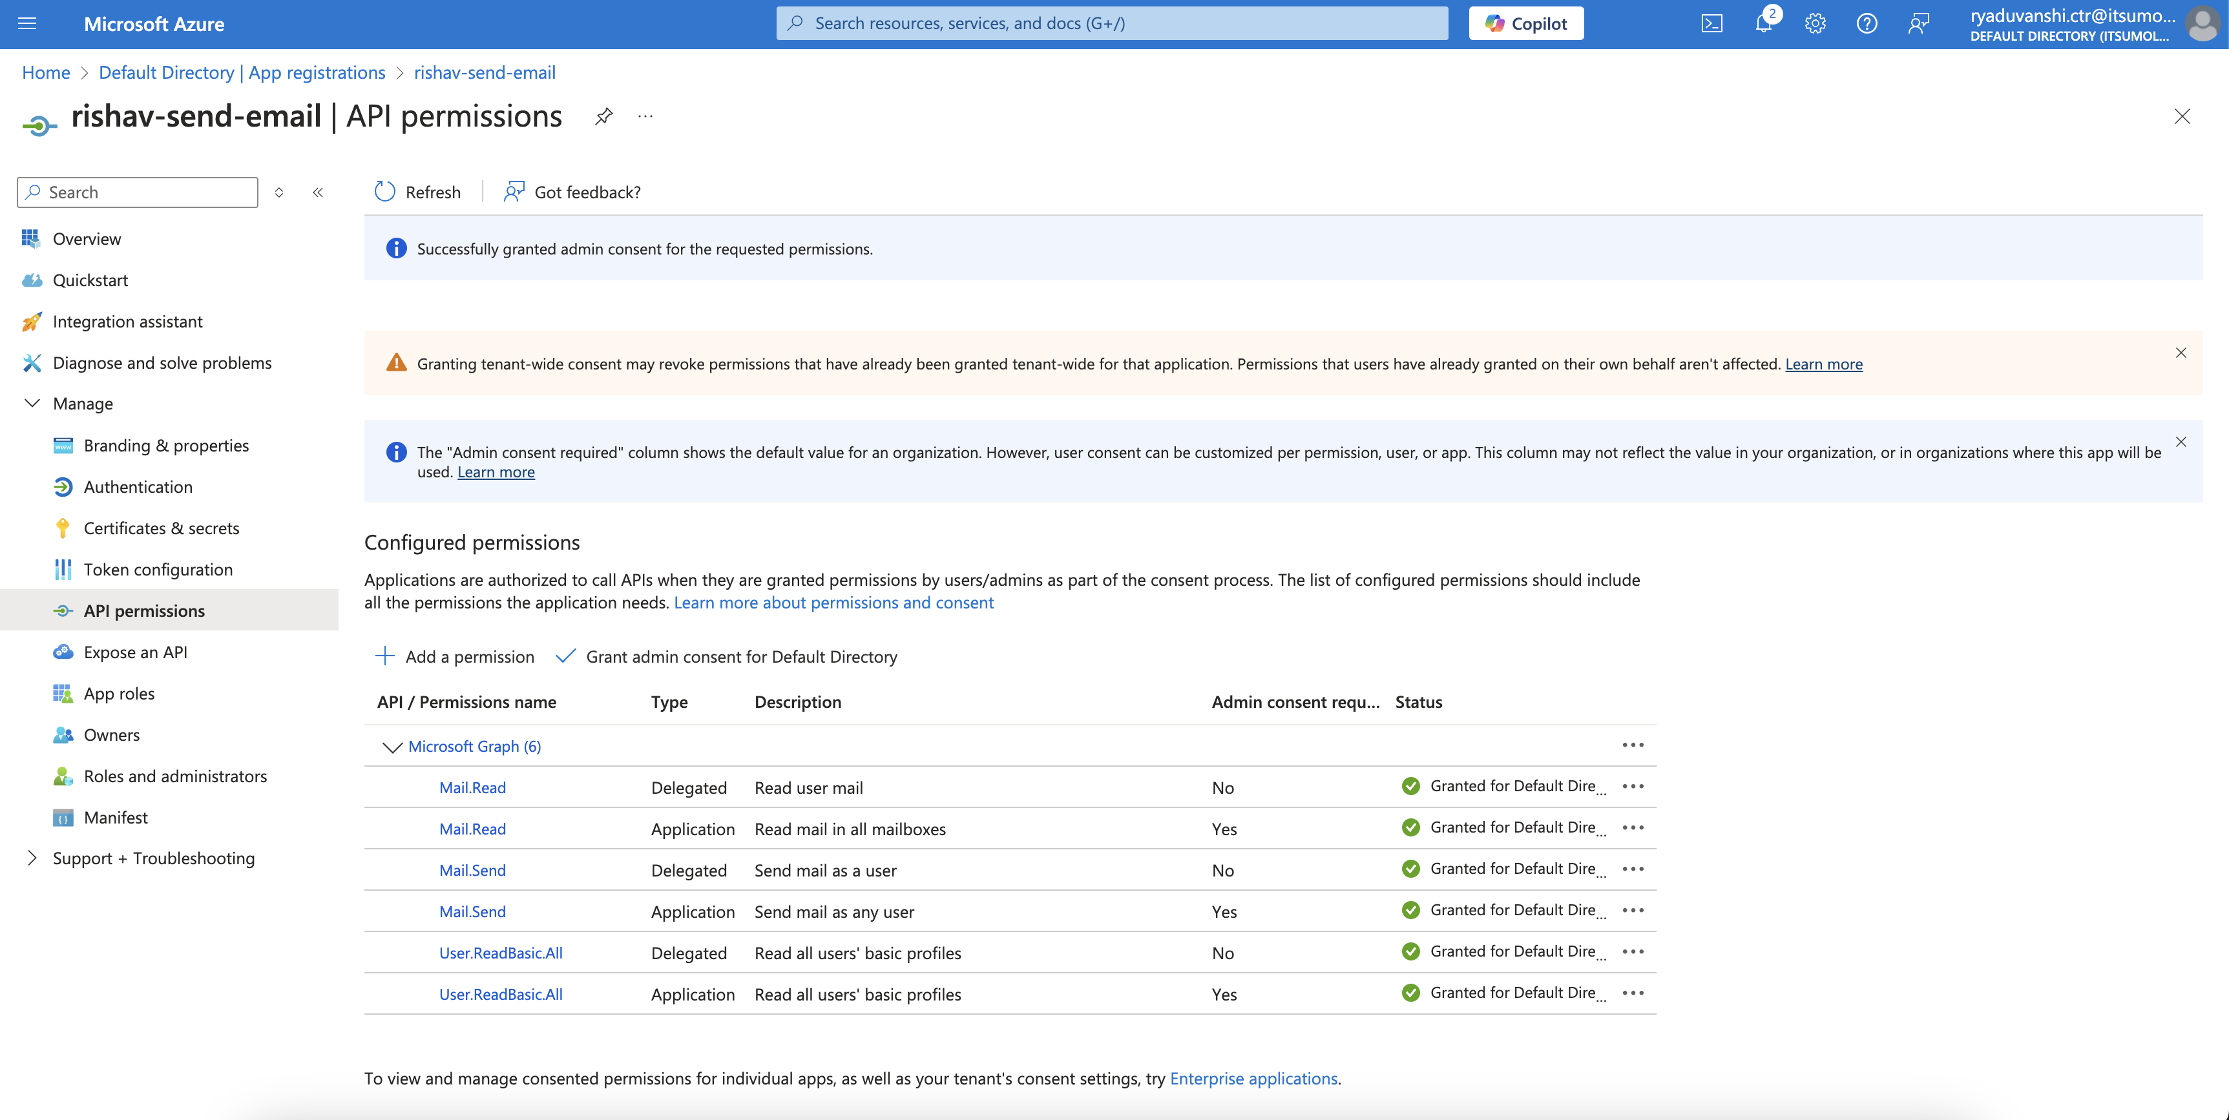Open the notifications bell

[1763, 23]
